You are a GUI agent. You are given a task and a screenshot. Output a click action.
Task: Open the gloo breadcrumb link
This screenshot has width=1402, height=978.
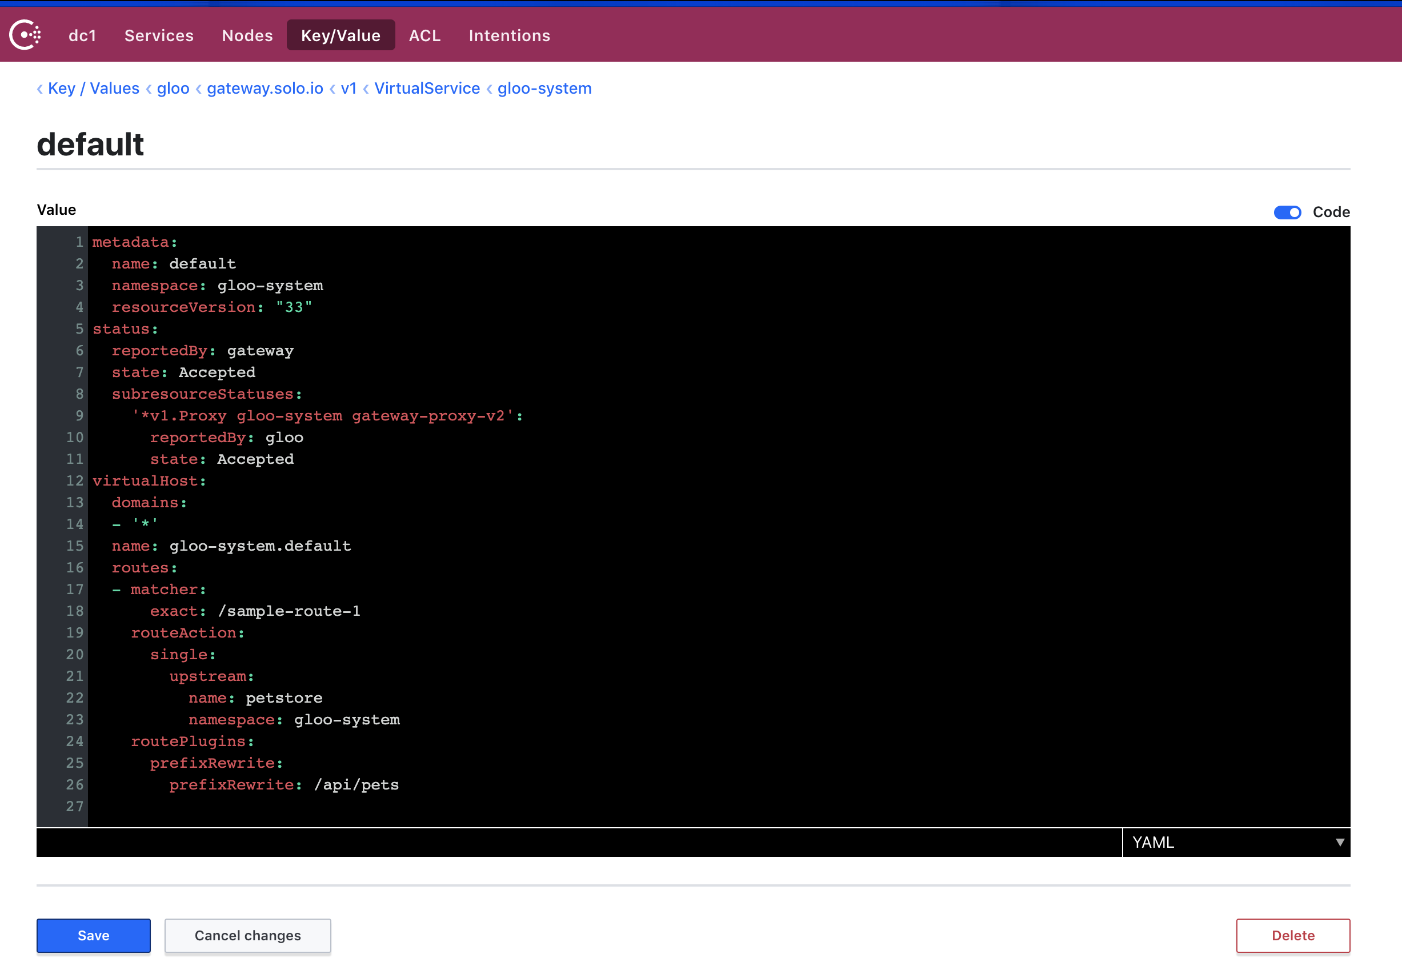click(x=173, y=89)
